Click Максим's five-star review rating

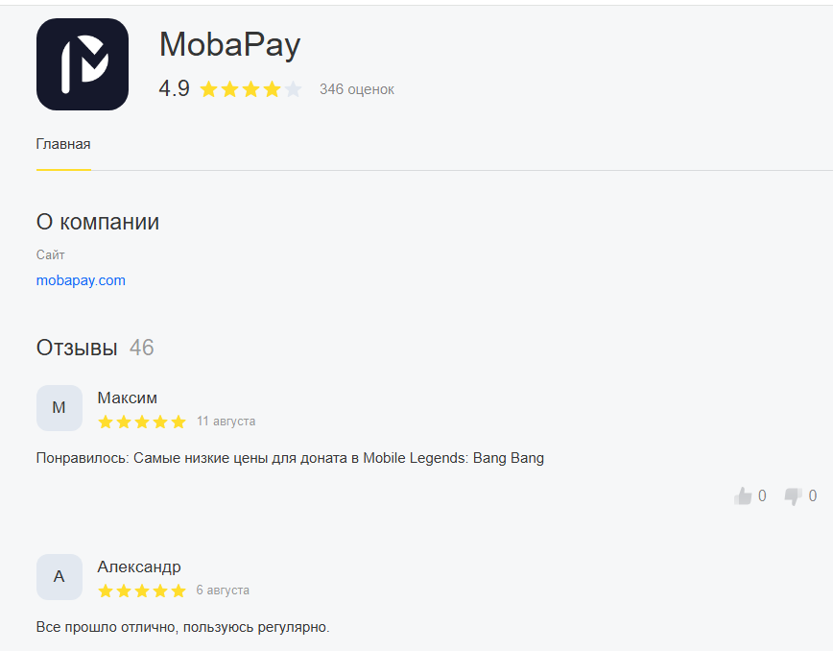(x=142, y=422)
